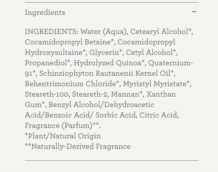Click the Hydroxysultaine word in the list
Viewport: 218px width, 172px height.
54,52
